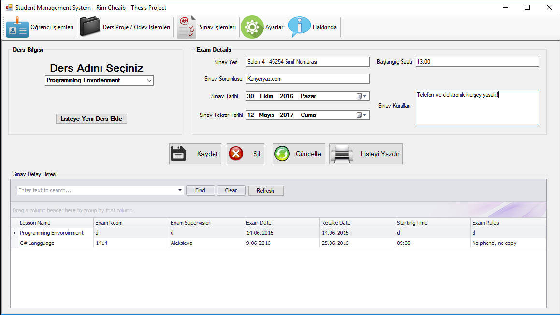560x315 pixels.
Task: Expand the Ders Adını Seçiniz dropdown
Action: point(149,81)
